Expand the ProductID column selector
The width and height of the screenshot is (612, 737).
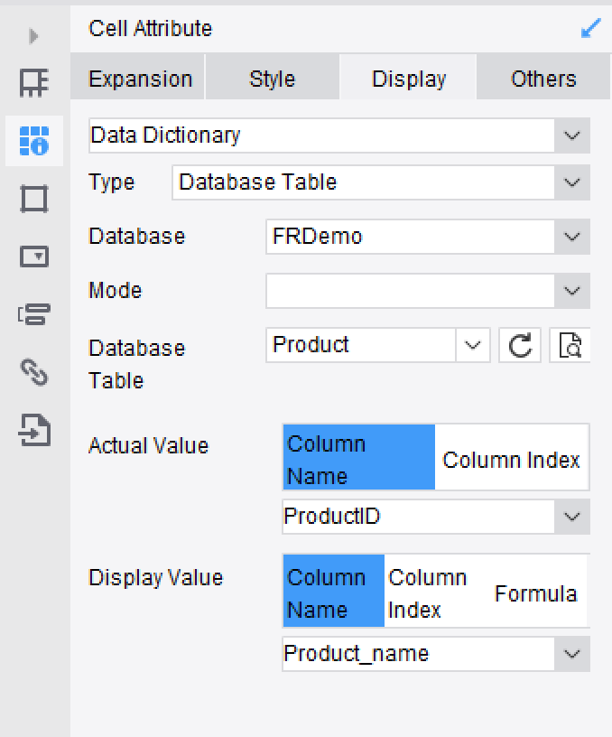pyautogui.click(x=570, y=517)
